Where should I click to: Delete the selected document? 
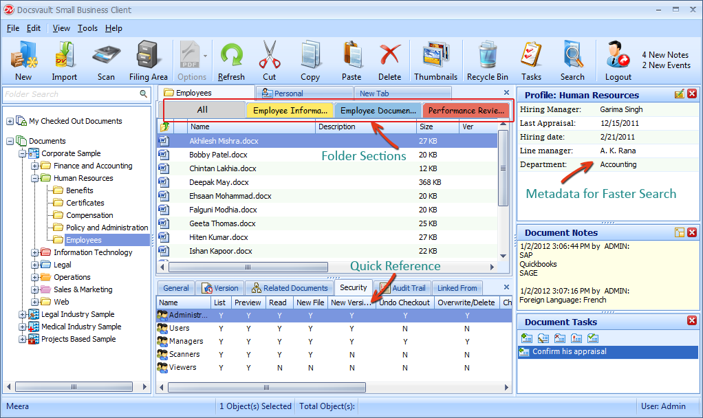point(389,60)
